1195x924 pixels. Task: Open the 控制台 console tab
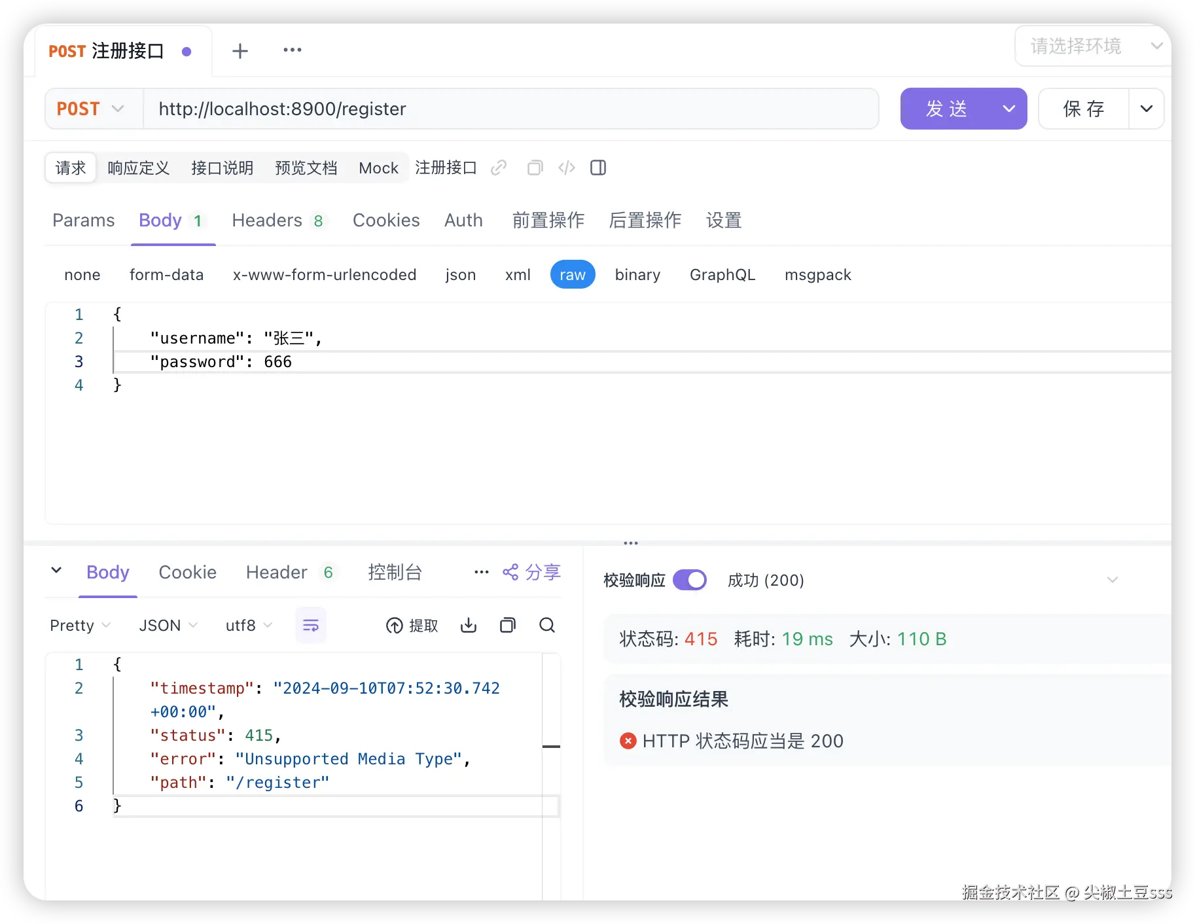(x=395, y=572)
